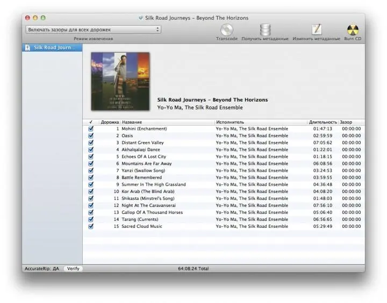Select the Akhalqalaqi Dance title

point(141,149)
